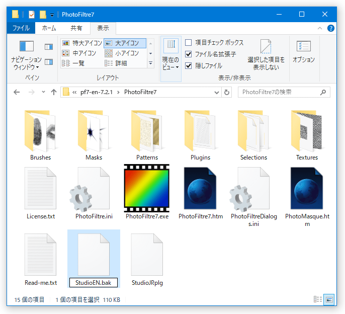Open the Selections folder

point(253,131)
